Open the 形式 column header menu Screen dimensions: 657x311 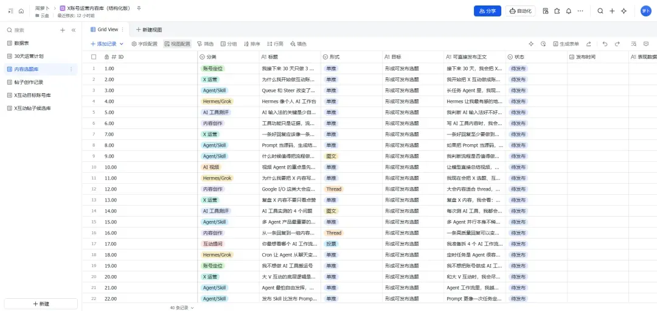pos(351,57)
